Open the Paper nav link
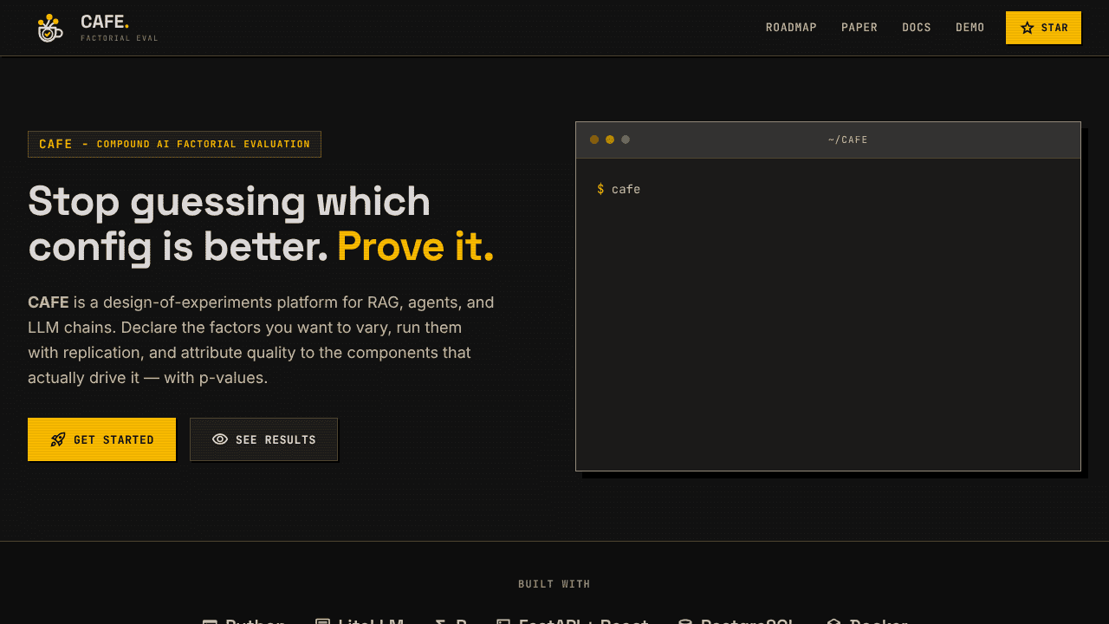 (x=859, y=28)
